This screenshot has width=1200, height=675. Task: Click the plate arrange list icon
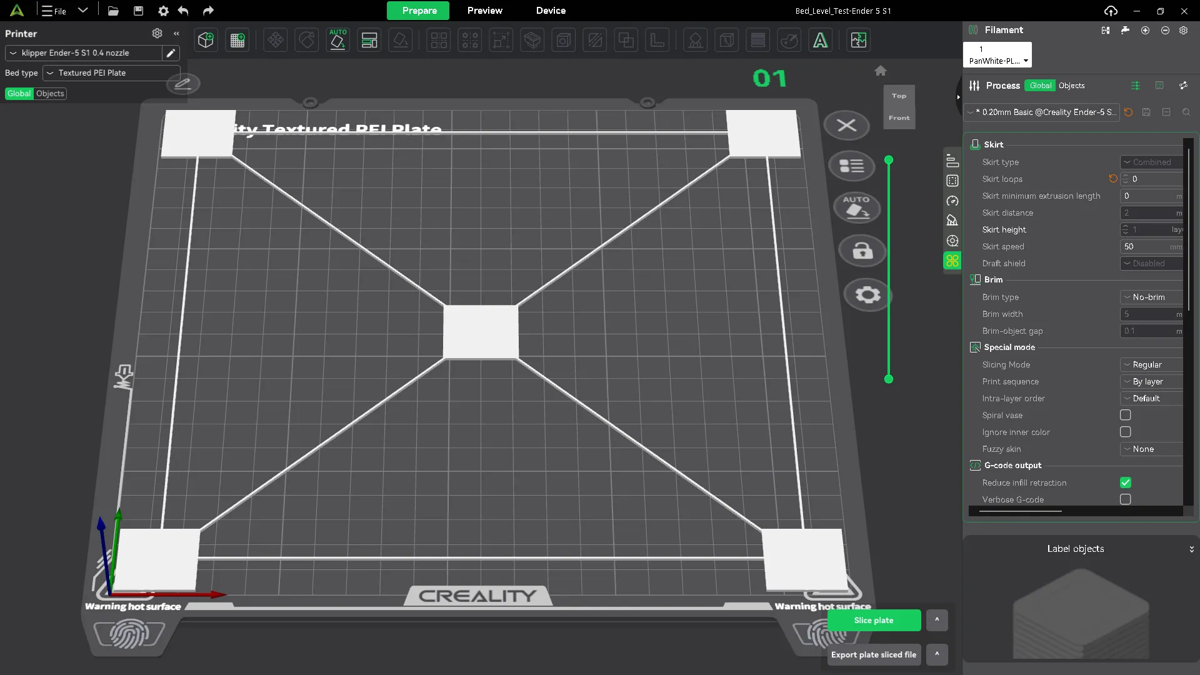tap(851, 166)
